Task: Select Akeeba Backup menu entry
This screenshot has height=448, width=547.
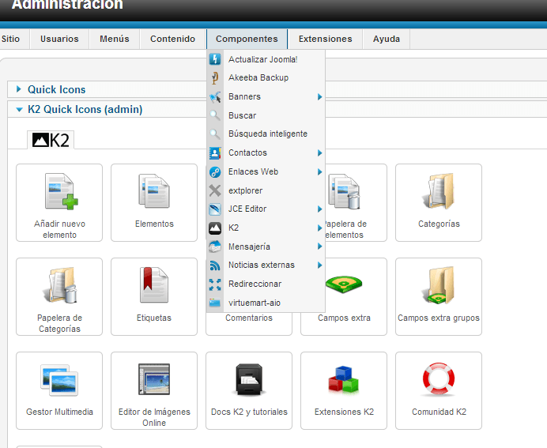Action: (x=266, y=77)
